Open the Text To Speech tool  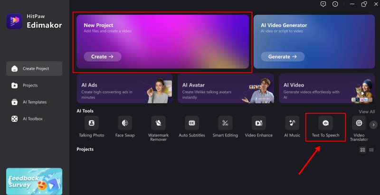coord(325,127)
